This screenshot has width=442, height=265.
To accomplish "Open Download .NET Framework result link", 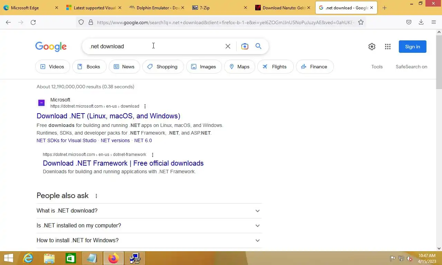I will coord(123,163).
